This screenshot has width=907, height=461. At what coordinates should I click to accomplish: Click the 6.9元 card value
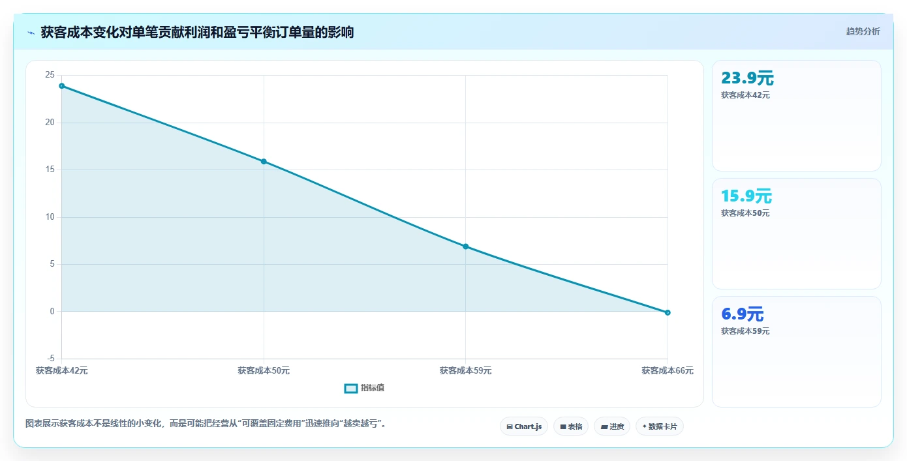[x=743, y=314]
